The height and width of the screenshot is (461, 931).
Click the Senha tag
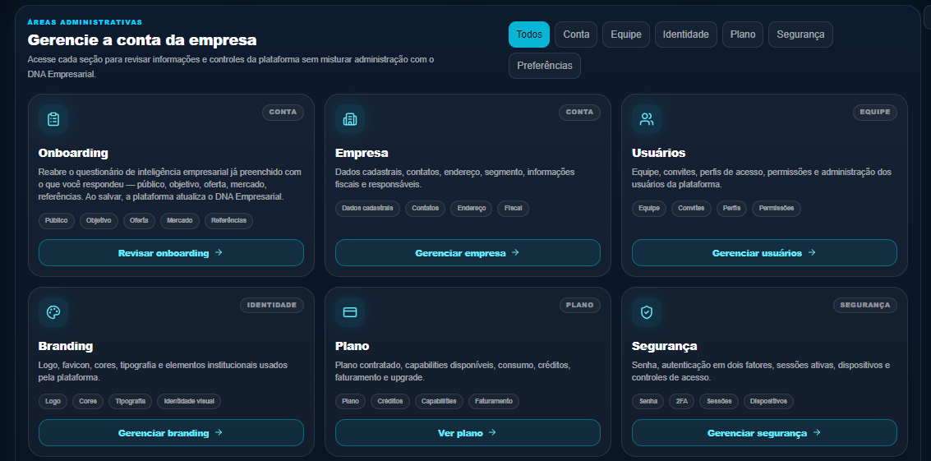[648, 401]
